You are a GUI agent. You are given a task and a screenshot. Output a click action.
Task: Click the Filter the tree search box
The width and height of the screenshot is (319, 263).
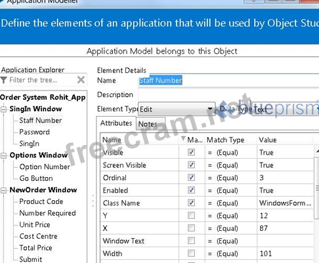pyautogui.click(x=43, y=80)
